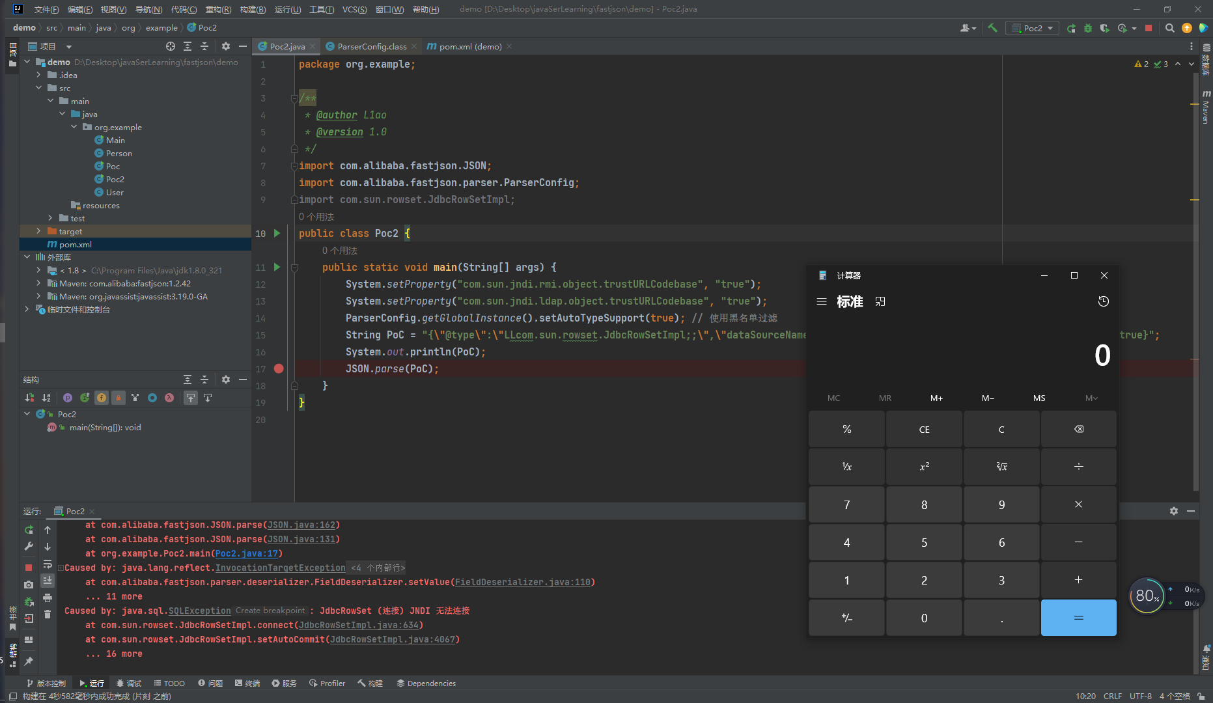Open the profiler run options dropdown arrow

1134,29
